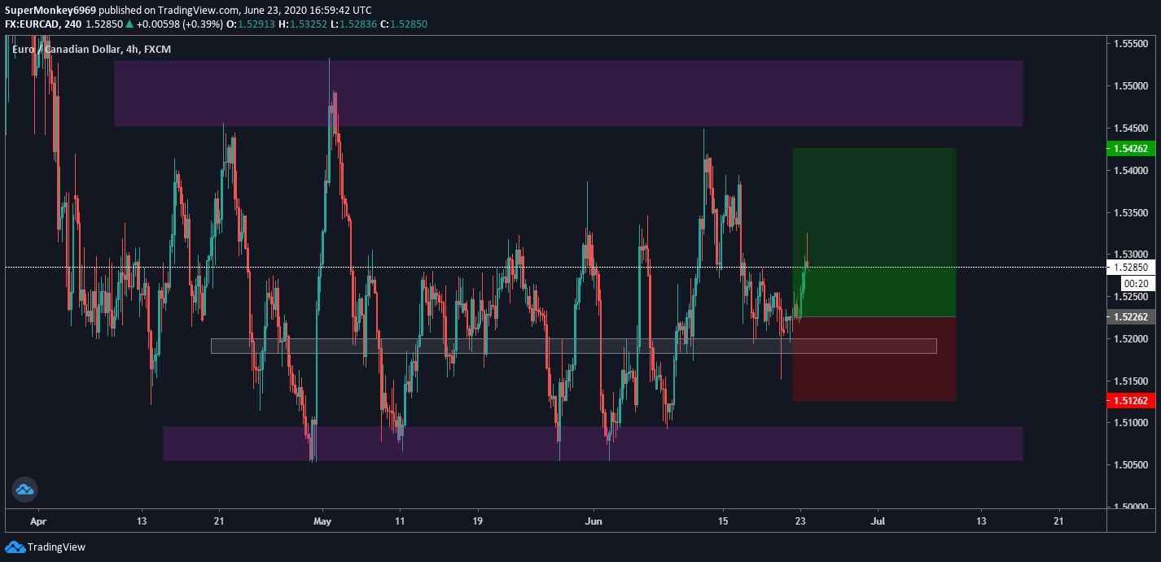Click the 23 date label on time axis

tap(800, 521)
